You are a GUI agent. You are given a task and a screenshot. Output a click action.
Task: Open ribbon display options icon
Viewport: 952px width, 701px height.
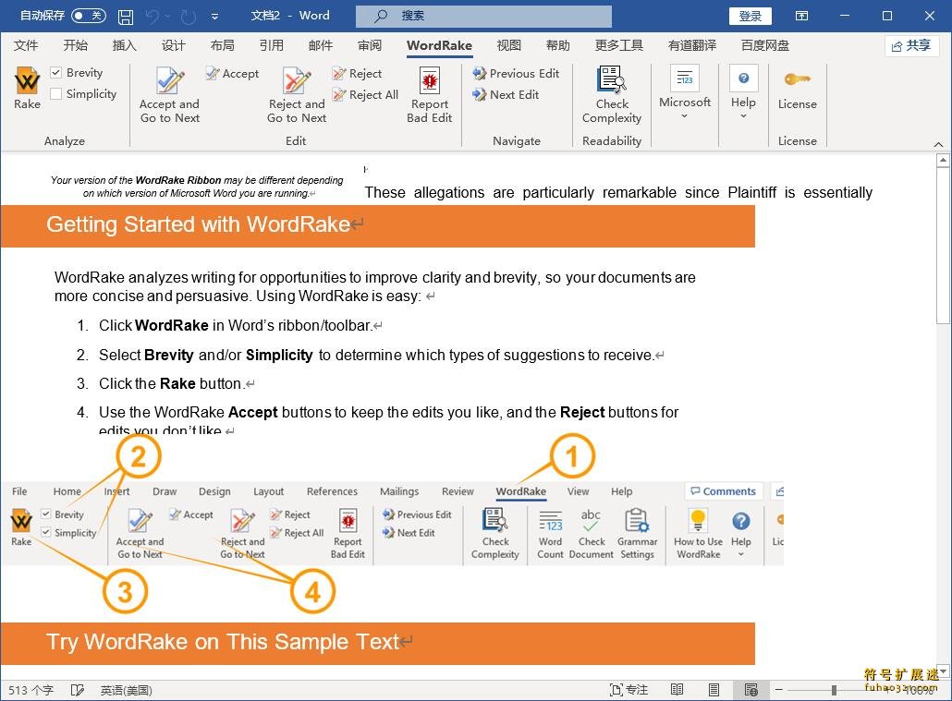[x=801, y=16]
